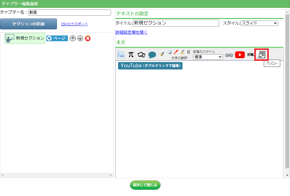Image resolution: width=290 pixels, height=196 pixels.
Task: Open the preview (プレビュー)
Action: click(262, 55)
